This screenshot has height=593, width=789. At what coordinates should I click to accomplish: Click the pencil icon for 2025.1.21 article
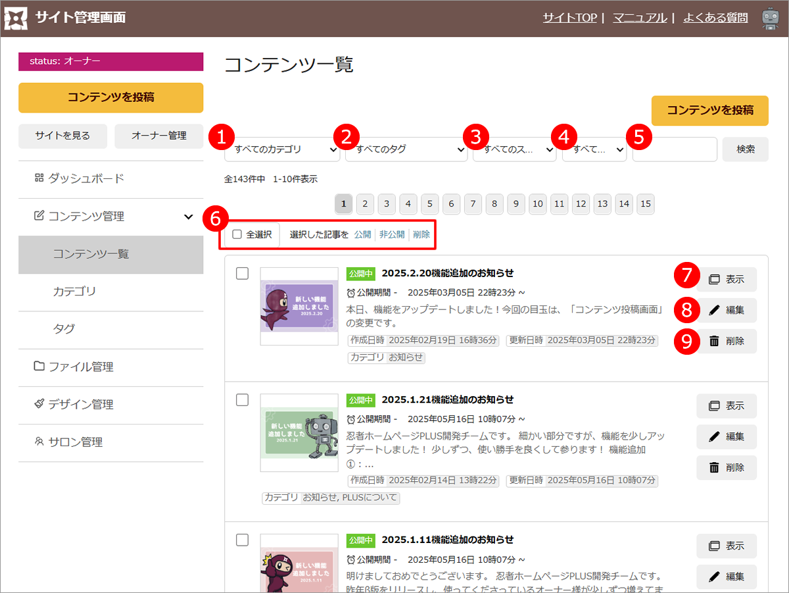point(714,436)
